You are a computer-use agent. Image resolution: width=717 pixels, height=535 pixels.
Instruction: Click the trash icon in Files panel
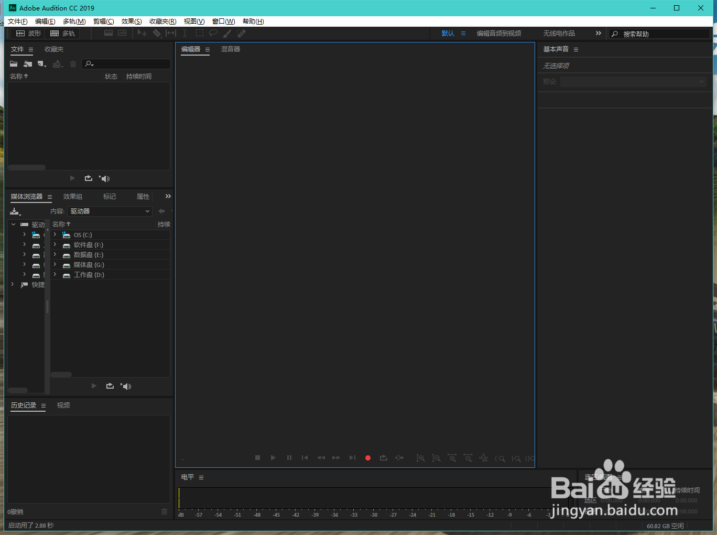click(73, 64)
